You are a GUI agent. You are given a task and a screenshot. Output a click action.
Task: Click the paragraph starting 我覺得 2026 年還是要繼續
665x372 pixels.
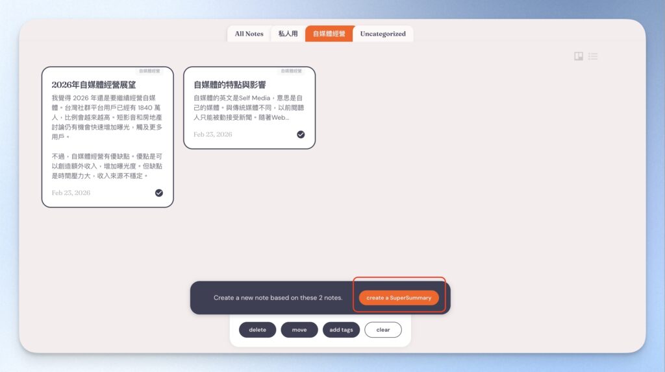(x=107, y=117)
